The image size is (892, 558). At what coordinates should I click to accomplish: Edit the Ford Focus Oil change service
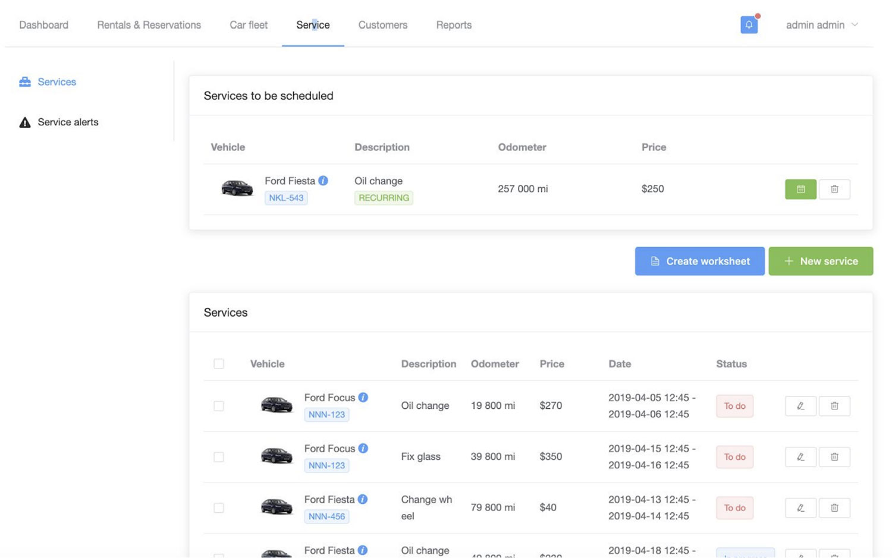click(800, 406)
